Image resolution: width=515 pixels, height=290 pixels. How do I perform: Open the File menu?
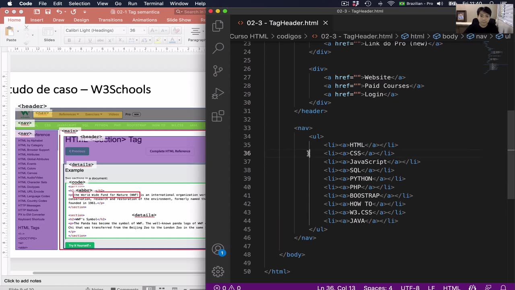(x=43, y=4)
